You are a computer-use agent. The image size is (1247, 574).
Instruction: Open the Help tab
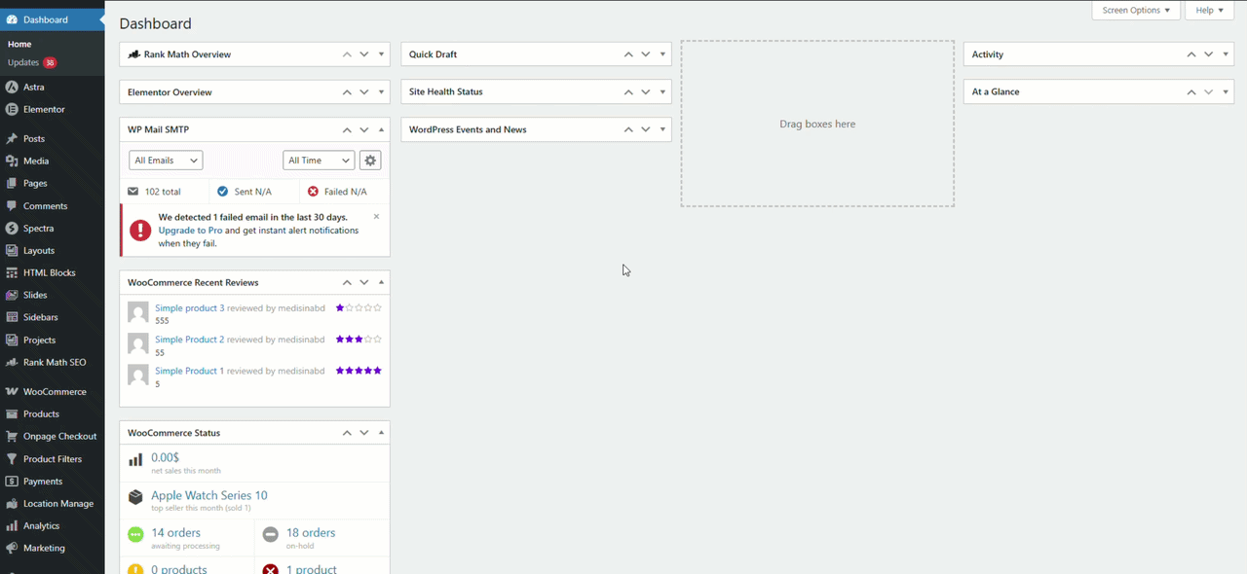(x=1210, y=10)
